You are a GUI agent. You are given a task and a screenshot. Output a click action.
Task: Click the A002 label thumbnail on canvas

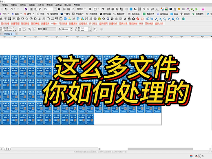(6, 60)
